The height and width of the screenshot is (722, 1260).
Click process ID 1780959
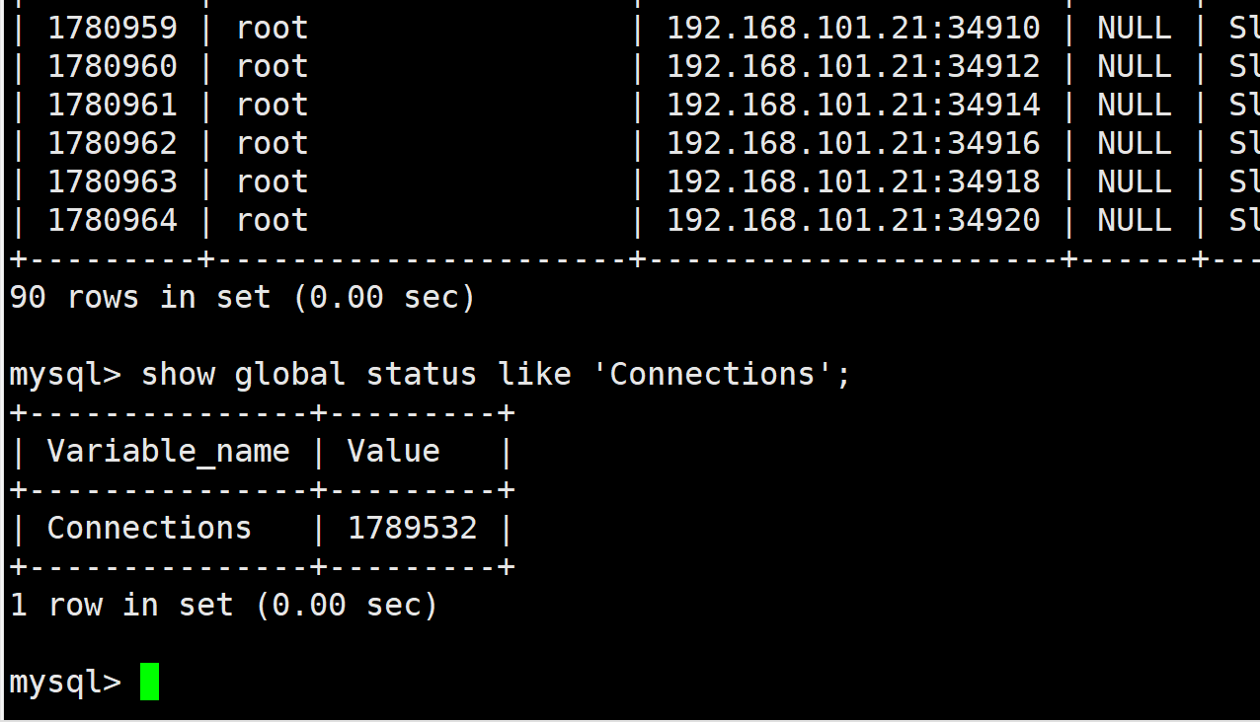(x=113, y=28)
